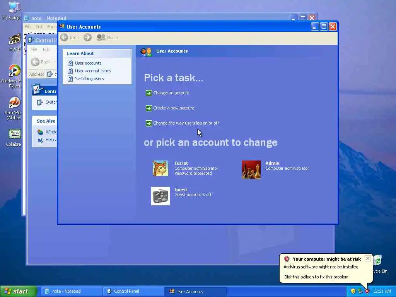Close the Notepad window
Viewport: 396px width, 297px height.
tap(312, 18)
